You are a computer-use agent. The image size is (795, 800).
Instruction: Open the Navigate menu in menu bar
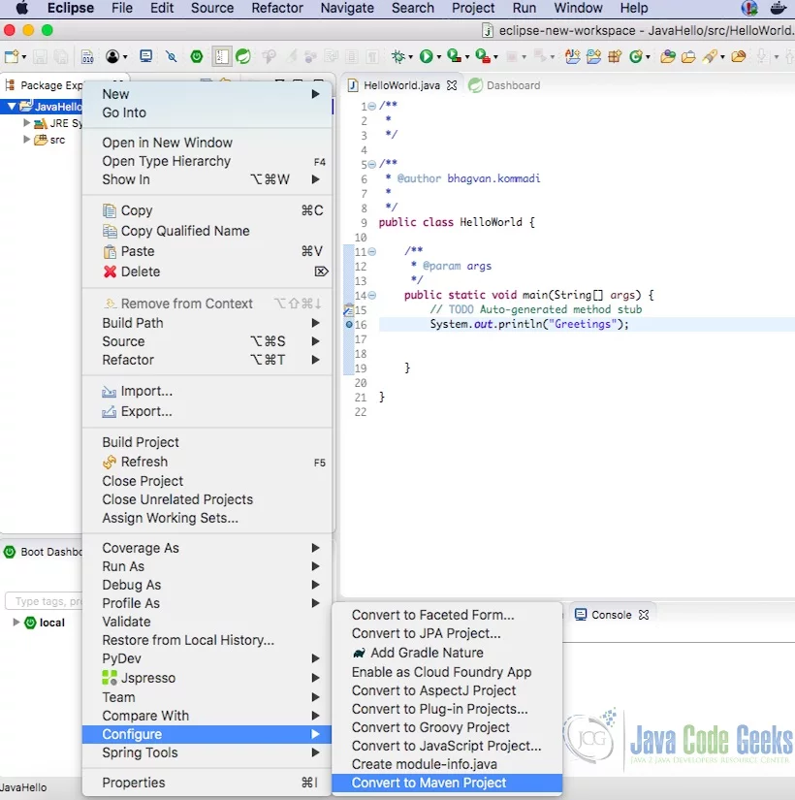pos(347,8)
